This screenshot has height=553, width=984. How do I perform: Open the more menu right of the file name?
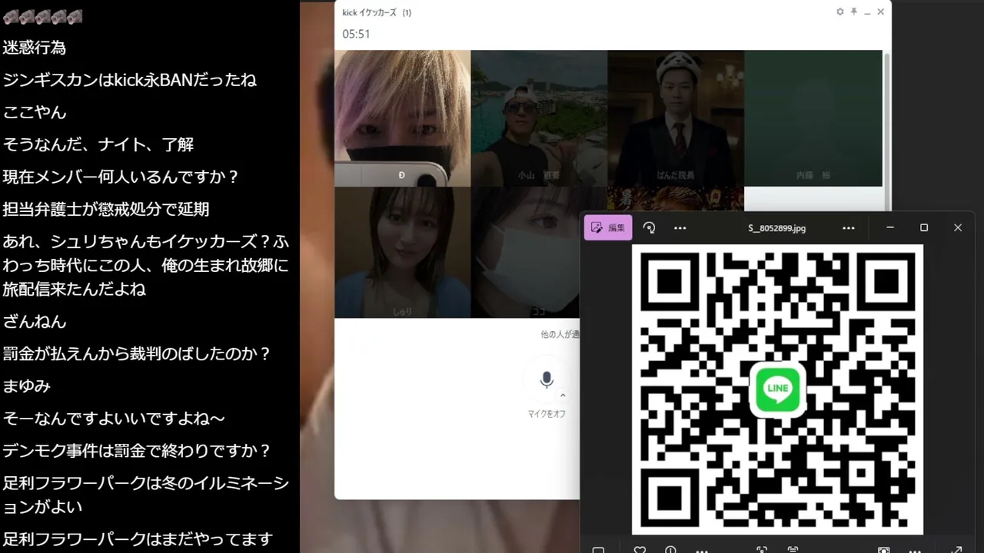coord(848,228)
